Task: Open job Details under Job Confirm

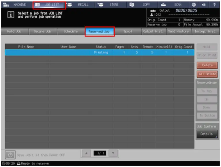Action: 207,134
